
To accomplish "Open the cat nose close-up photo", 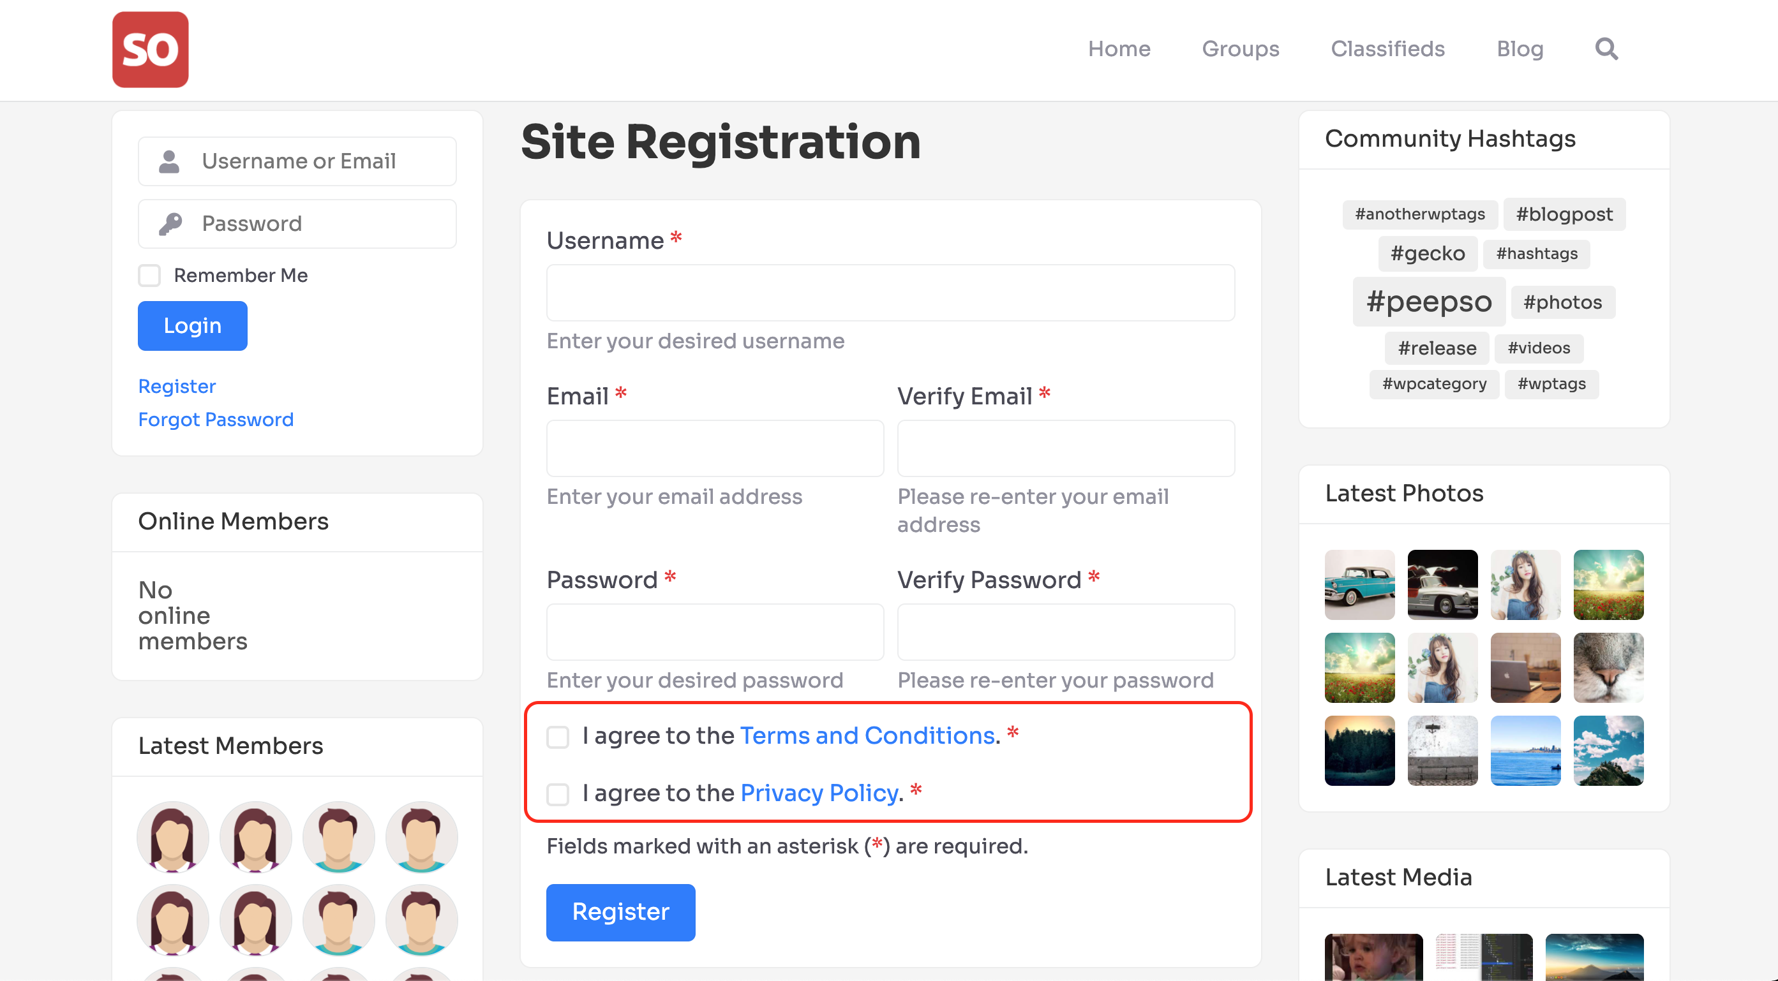I will pyautogui.click(x=1608, y=667).
